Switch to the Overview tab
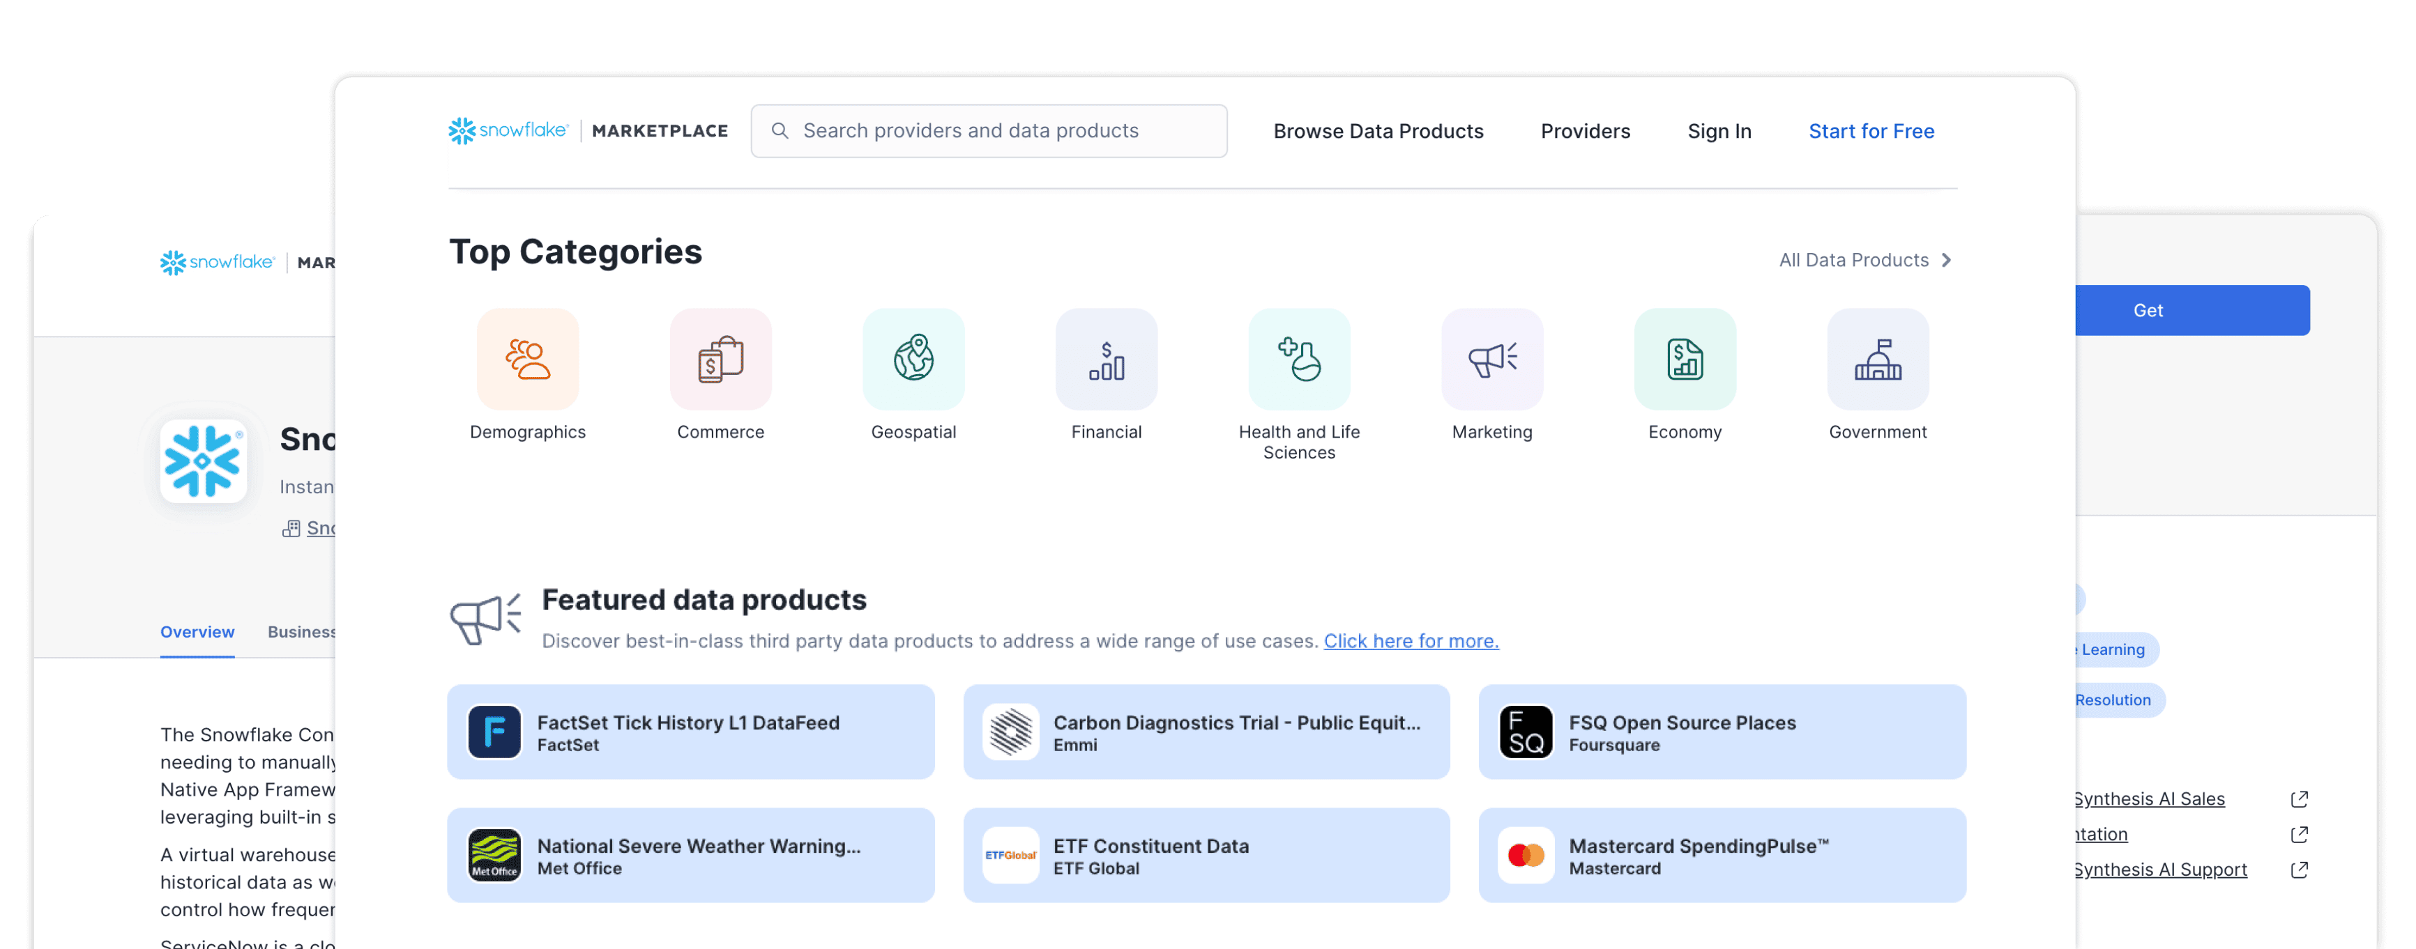The height and width of the screenshot is (949, 2416). [197, 631]
